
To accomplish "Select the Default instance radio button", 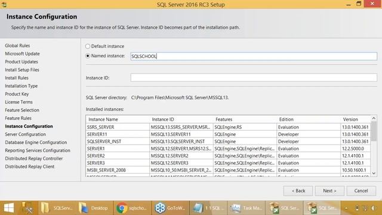I will click(88, 46).
